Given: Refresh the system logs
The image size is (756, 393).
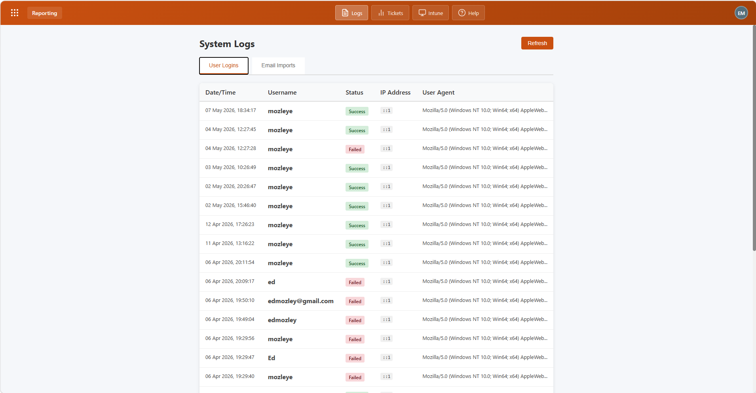Looking at the screenshot, I should 537,43.
